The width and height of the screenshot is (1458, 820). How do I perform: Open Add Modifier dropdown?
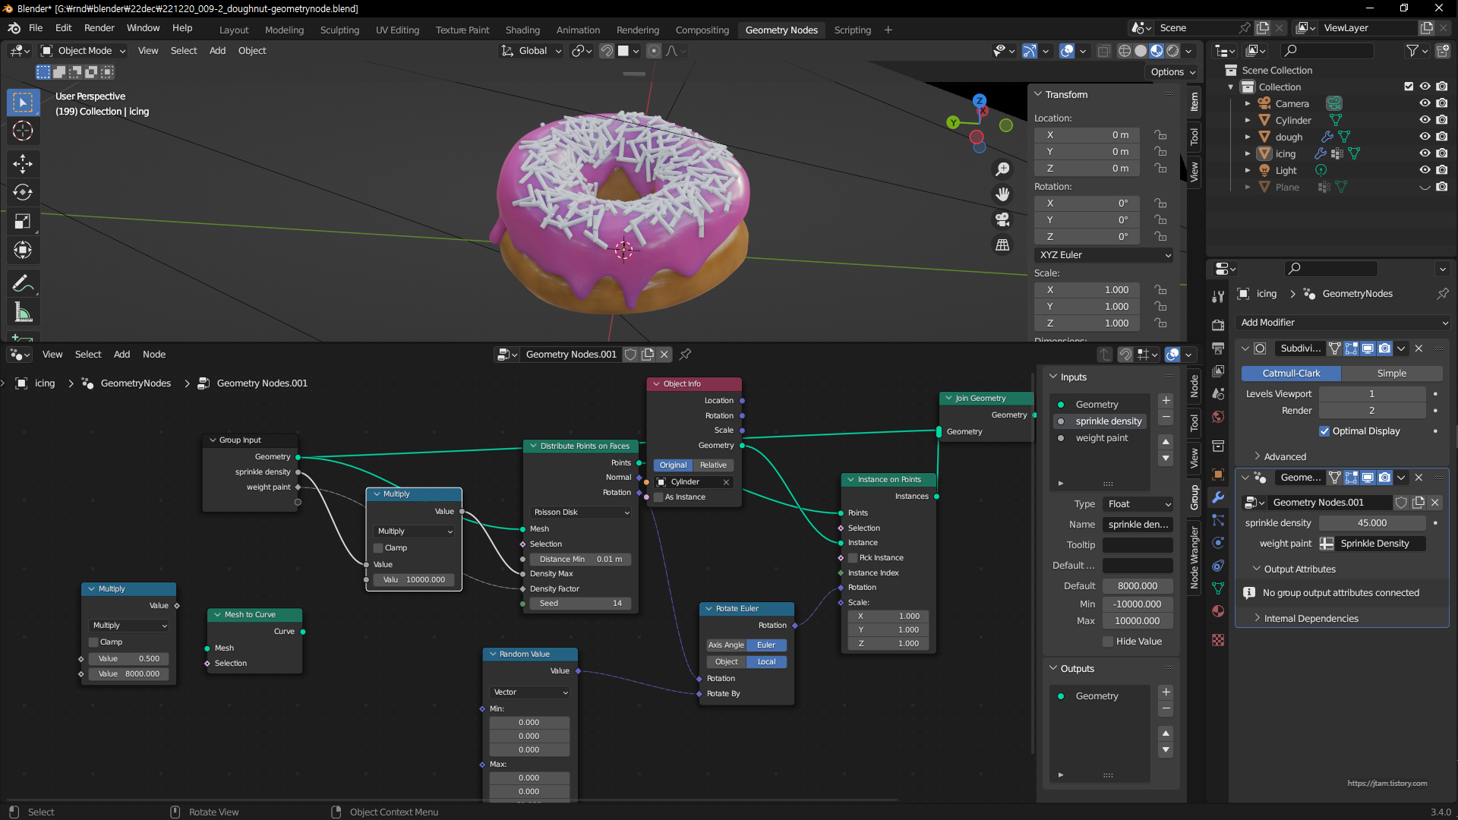(1343, 323)
